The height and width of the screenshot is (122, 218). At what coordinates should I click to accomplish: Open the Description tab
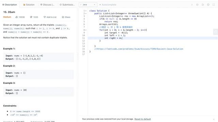[10, 4]
